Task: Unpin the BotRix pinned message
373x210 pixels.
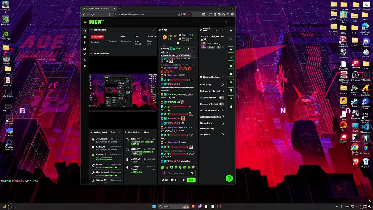Action: point(188,48)
